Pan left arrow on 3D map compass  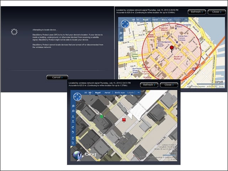pyautogui.click(x=75, y=97)
